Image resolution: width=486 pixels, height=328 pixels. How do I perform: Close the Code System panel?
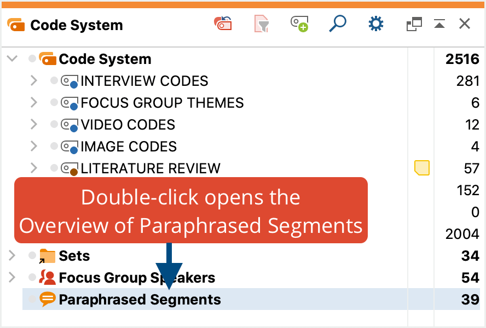pyautogui.click(x=464, y=24)
